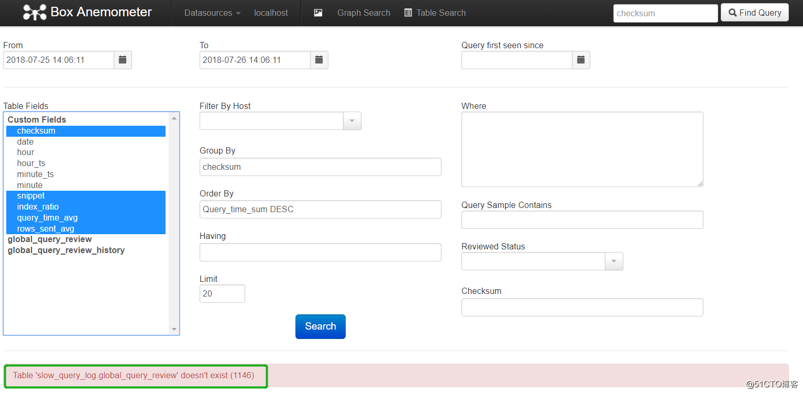Click the picture icon in navbar
The image size is (803, 394).
tap(318, 13)
